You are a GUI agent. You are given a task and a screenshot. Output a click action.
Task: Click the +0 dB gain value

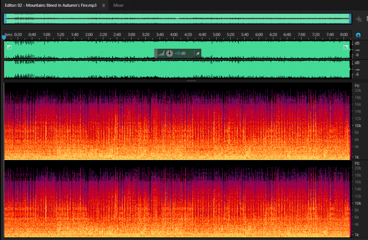click(180, 53)
